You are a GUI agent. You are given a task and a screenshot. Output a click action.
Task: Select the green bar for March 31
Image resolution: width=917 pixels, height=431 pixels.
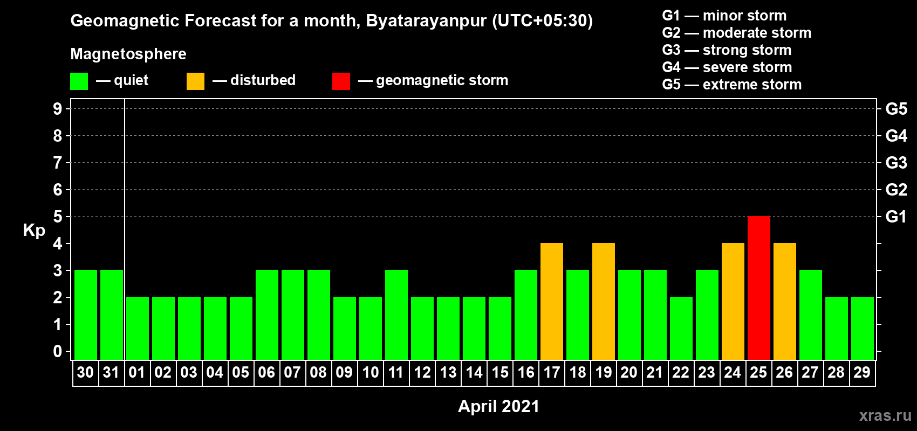pos(112,315)
